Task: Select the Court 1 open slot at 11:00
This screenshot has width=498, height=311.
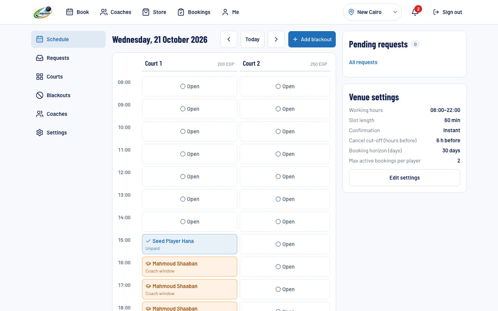Action: pos(189,154)
